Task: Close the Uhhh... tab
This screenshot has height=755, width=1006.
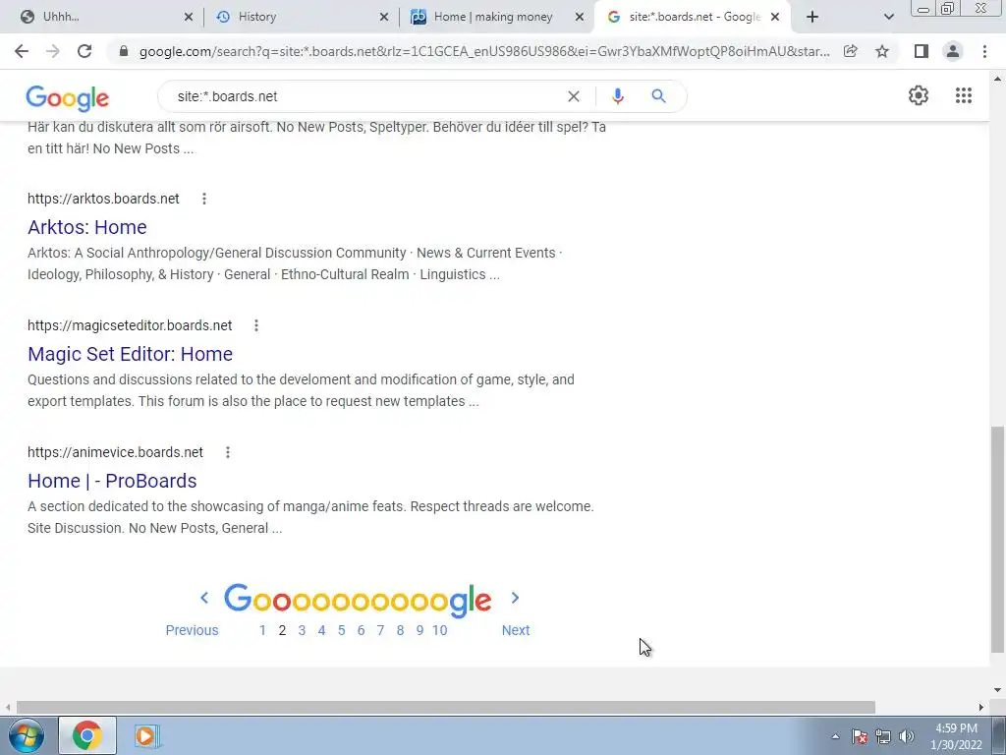Action: [x=189, y=18]
